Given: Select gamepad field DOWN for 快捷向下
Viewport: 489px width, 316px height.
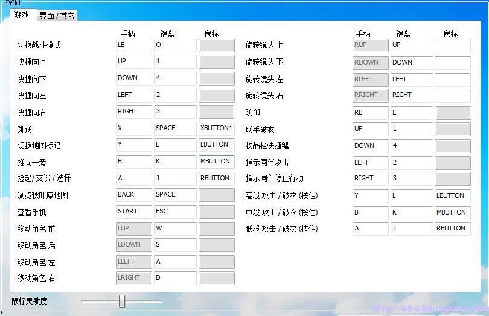Looking at the screenshot, I should 134,78.
